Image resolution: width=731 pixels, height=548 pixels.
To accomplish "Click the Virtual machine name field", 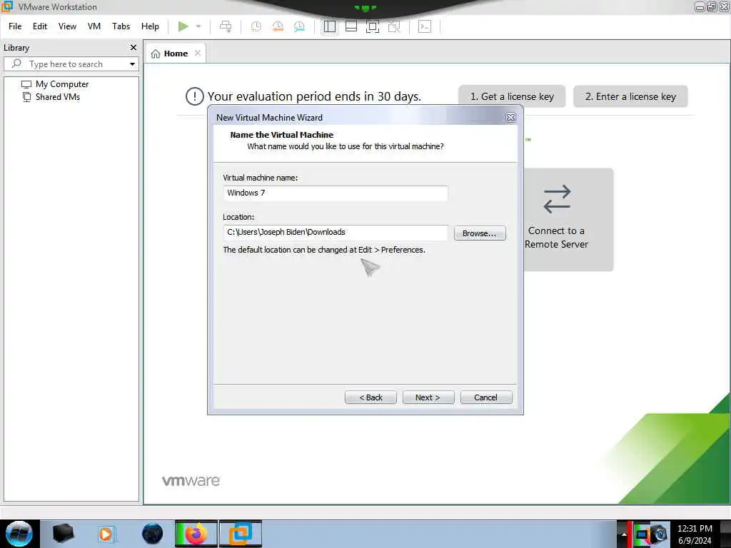I will pos(336,193).
